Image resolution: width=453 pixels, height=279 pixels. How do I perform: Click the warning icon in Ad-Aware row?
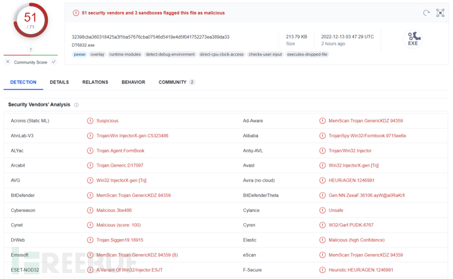coord(322,121)
